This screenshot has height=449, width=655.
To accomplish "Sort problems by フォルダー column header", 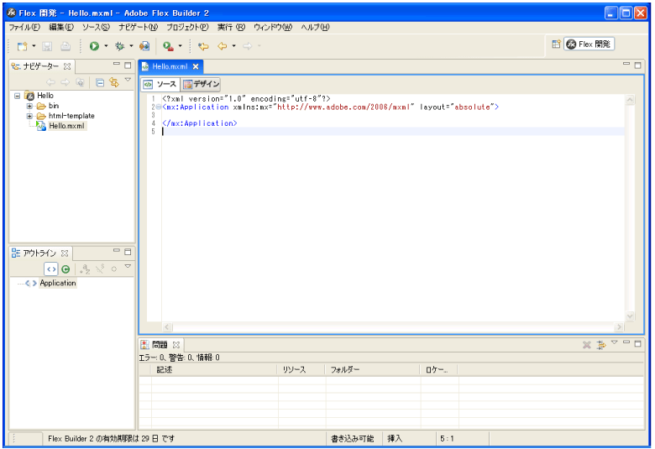I will point(373,370).
